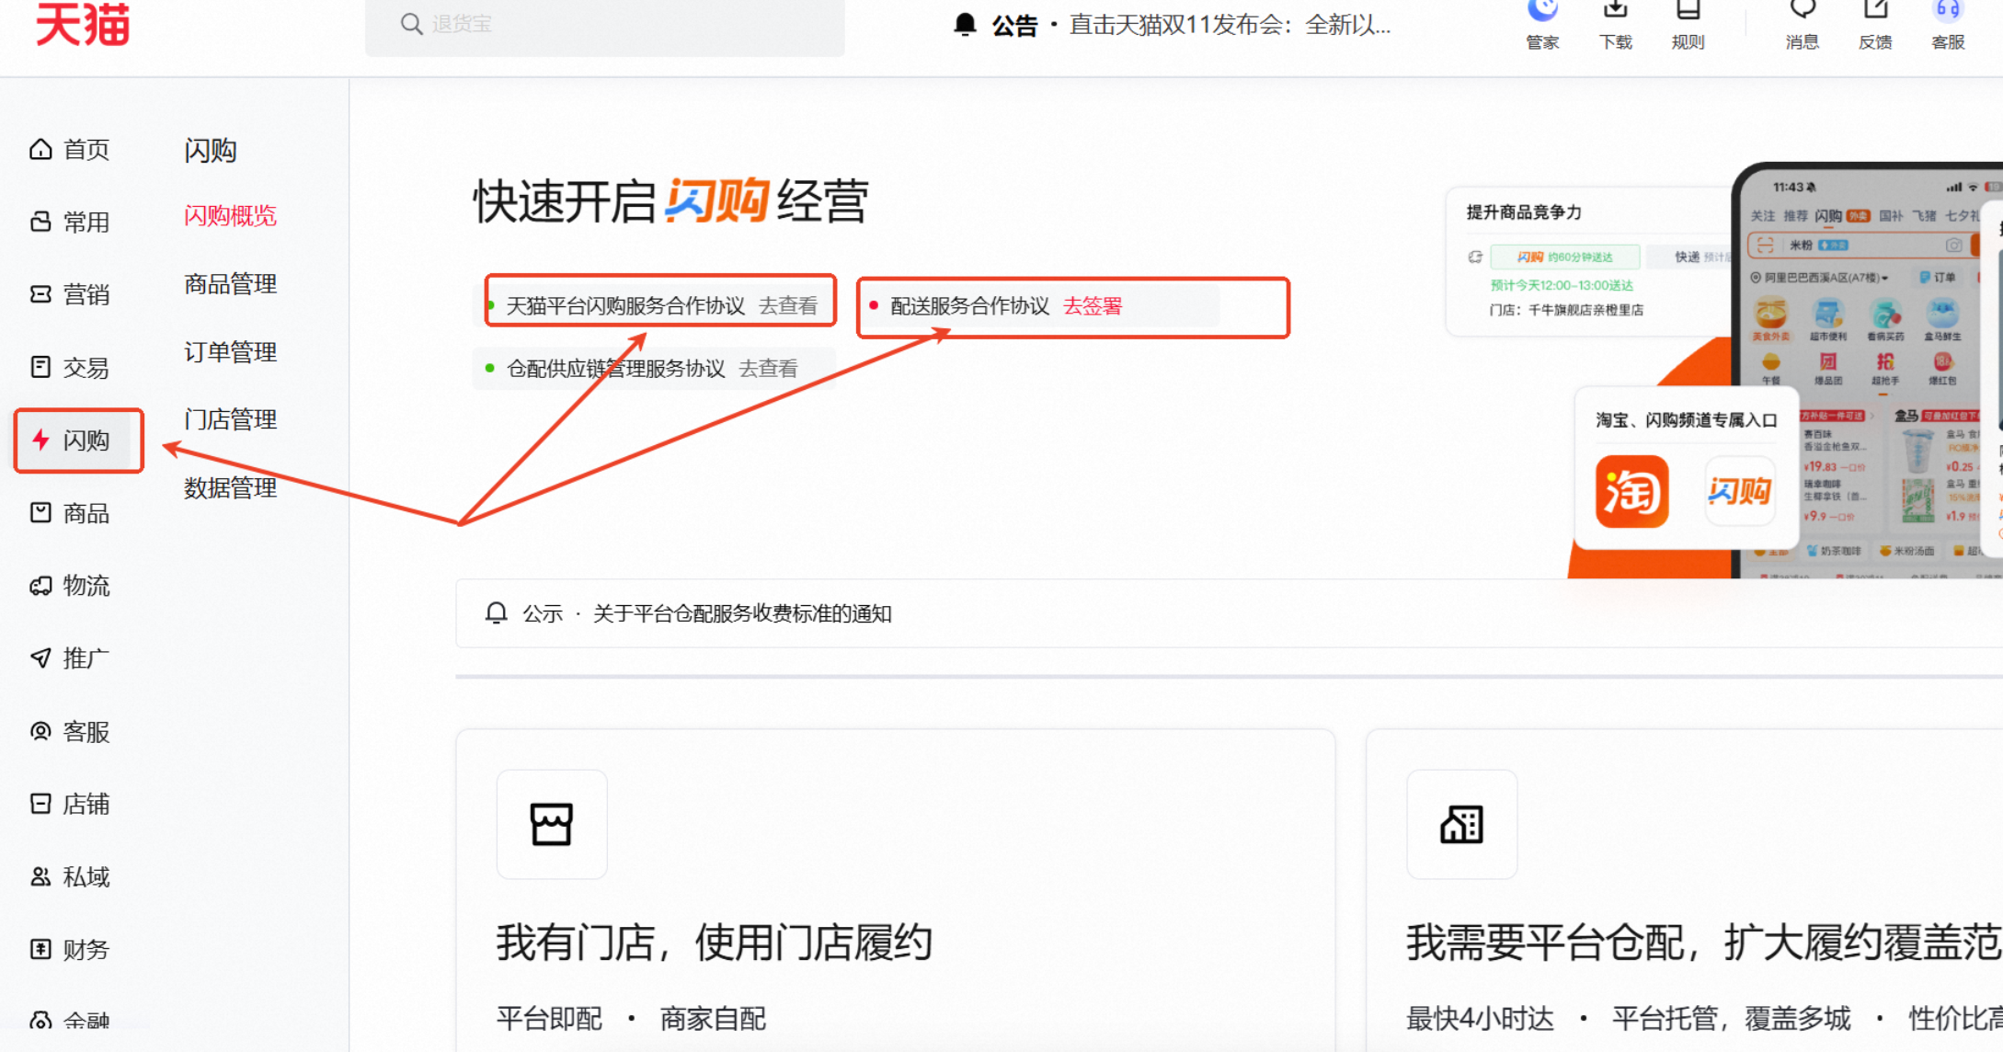Click the bell icon beside 公示

[x=497, y=612]
